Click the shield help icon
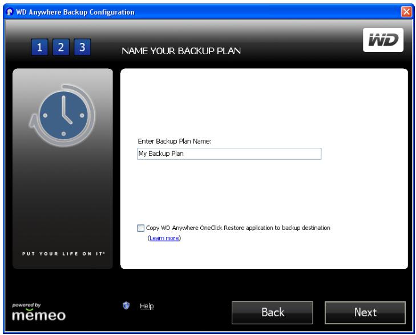The width and height of the screenshot is (416, 335). click(x=126, y=305)
